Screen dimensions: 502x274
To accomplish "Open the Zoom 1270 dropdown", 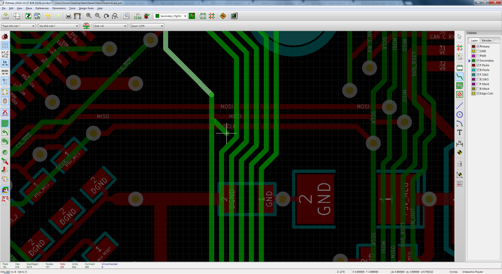I will (147, 26).
